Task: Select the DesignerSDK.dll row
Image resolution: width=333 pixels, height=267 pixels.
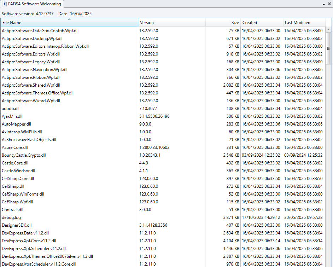Action: (163, 225)
